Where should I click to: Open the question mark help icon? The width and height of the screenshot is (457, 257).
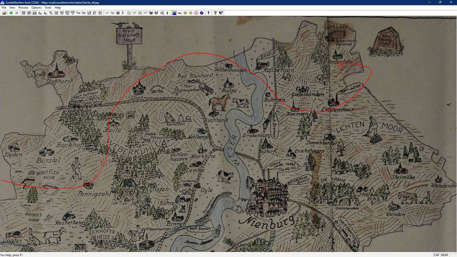215,13
